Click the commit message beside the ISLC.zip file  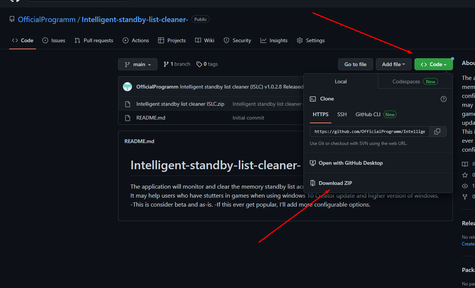(x=267, y=104)
